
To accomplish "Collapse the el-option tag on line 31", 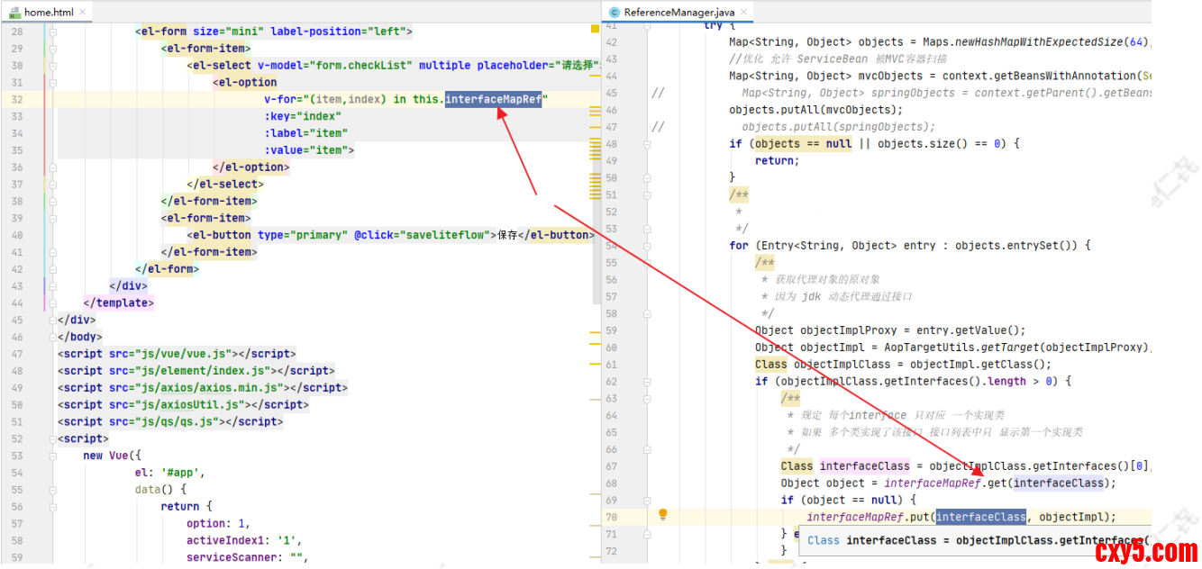I will (x=52, y=83).
